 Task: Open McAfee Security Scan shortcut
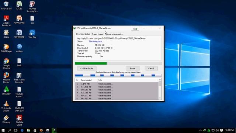(32, 7)
